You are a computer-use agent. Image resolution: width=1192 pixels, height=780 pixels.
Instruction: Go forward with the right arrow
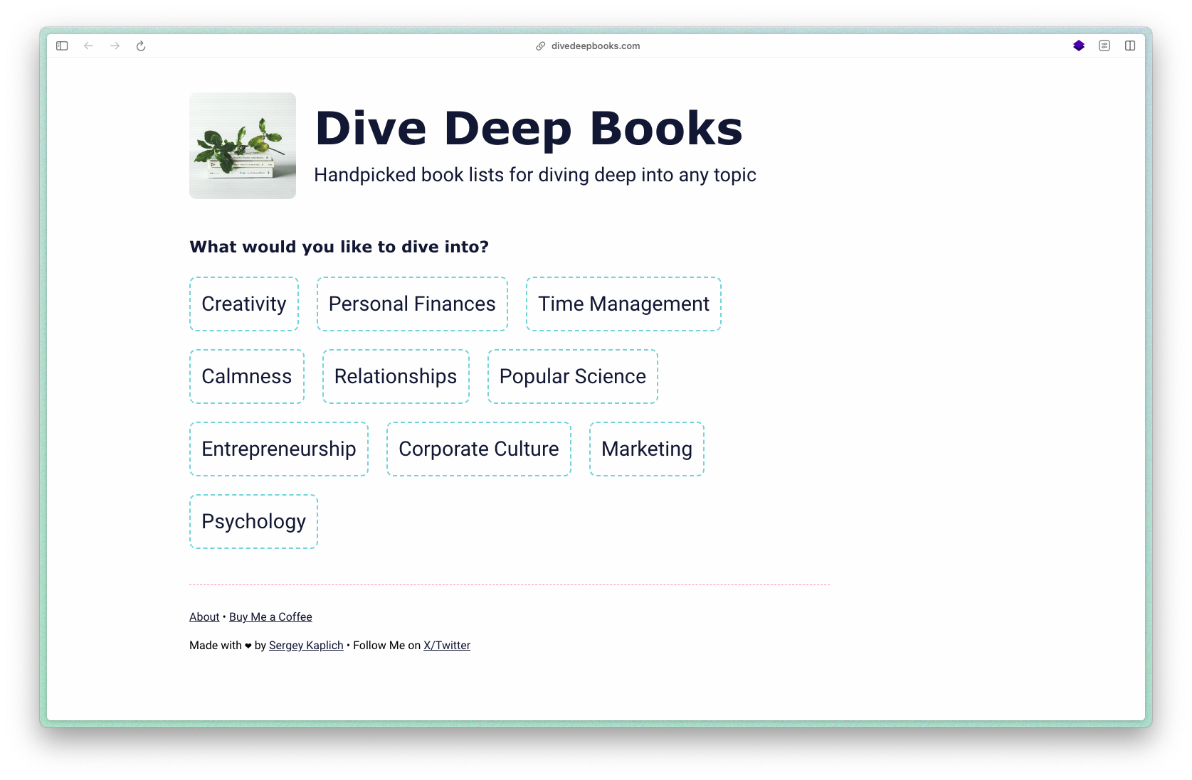tap(115, 46)
